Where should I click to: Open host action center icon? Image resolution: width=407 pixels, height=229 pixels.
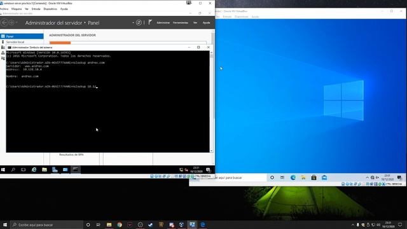[x=400, y=225]
